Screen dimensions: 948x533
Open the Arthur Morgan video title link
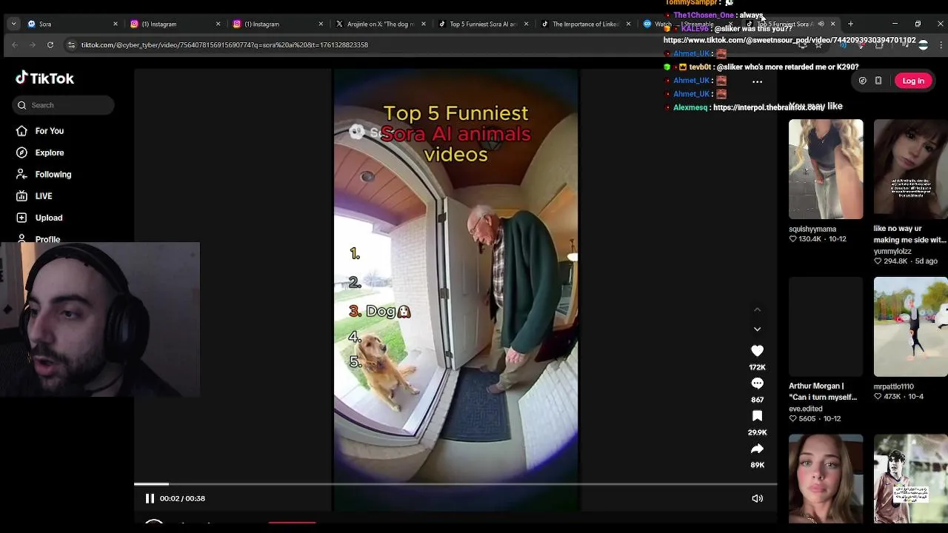coord(823,392)
